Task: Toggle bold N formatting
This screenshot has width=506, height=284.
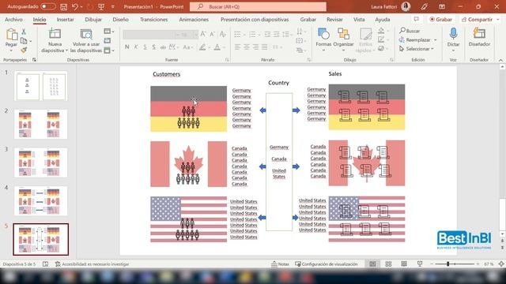Action: [x=126, y=47]
